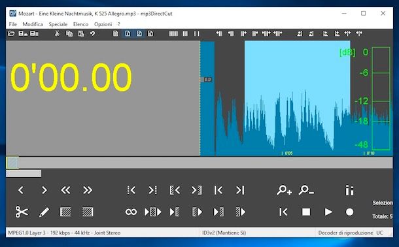This screenshot has height=247, width=399.
Task: Click rewind-to-start button beside the Stop button
Action: [x=283, y=212]
